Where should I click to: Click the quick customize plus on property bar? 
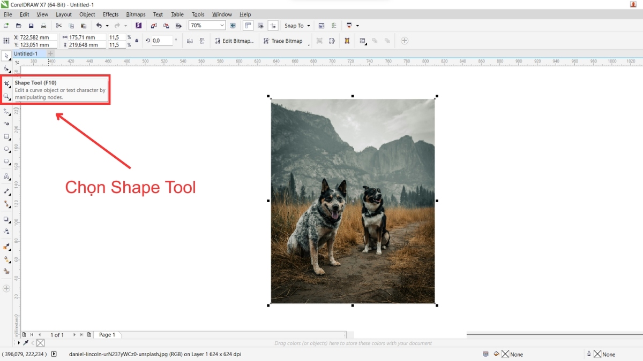pos(405,41)
